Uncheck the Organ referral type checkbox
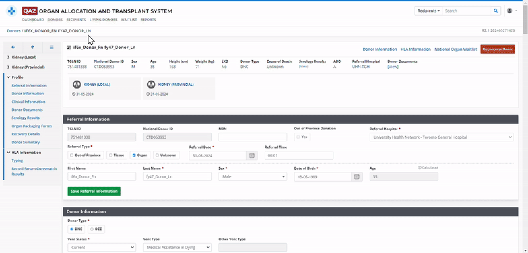Screen dimensions: 528x253 pyautogui.click(x=134, y=155)
